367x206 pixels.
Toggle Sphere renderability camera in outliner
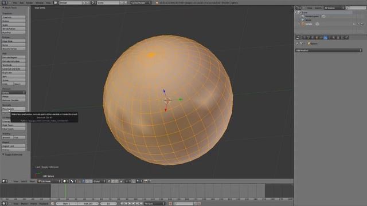coord(362,24)
